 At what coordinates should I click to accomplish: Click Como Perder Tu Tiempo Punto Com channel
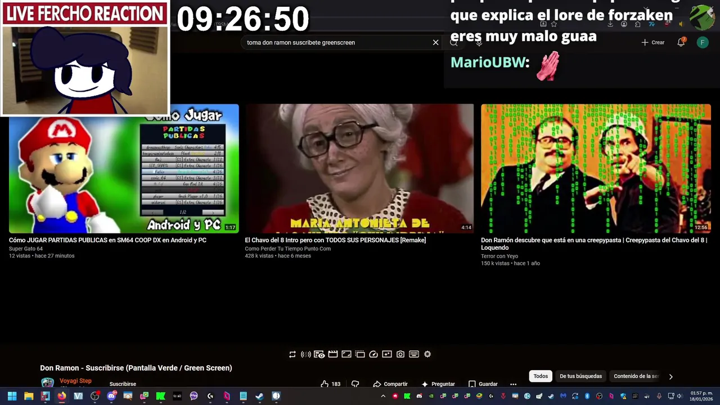coord(288,249)
